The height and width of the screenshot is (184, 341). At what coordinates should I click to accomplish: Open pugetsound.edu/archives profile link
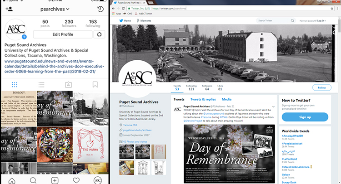point(137,130)
